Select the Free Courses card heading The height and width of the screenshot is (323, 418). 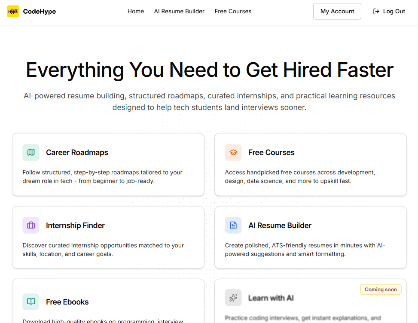pos(271,152)
